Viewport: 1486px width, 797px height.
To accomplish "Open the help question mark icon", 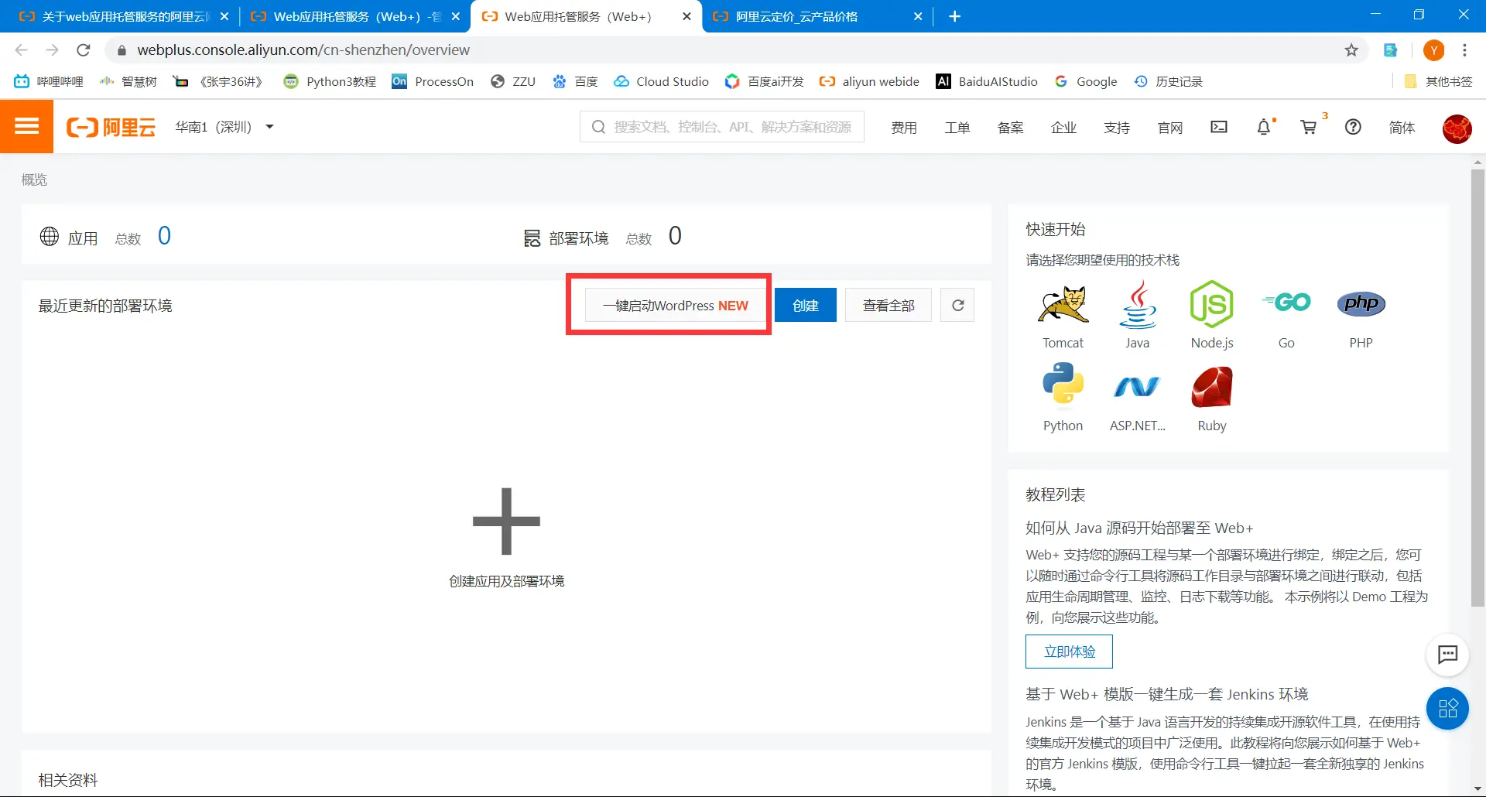I will (1353, 127).
